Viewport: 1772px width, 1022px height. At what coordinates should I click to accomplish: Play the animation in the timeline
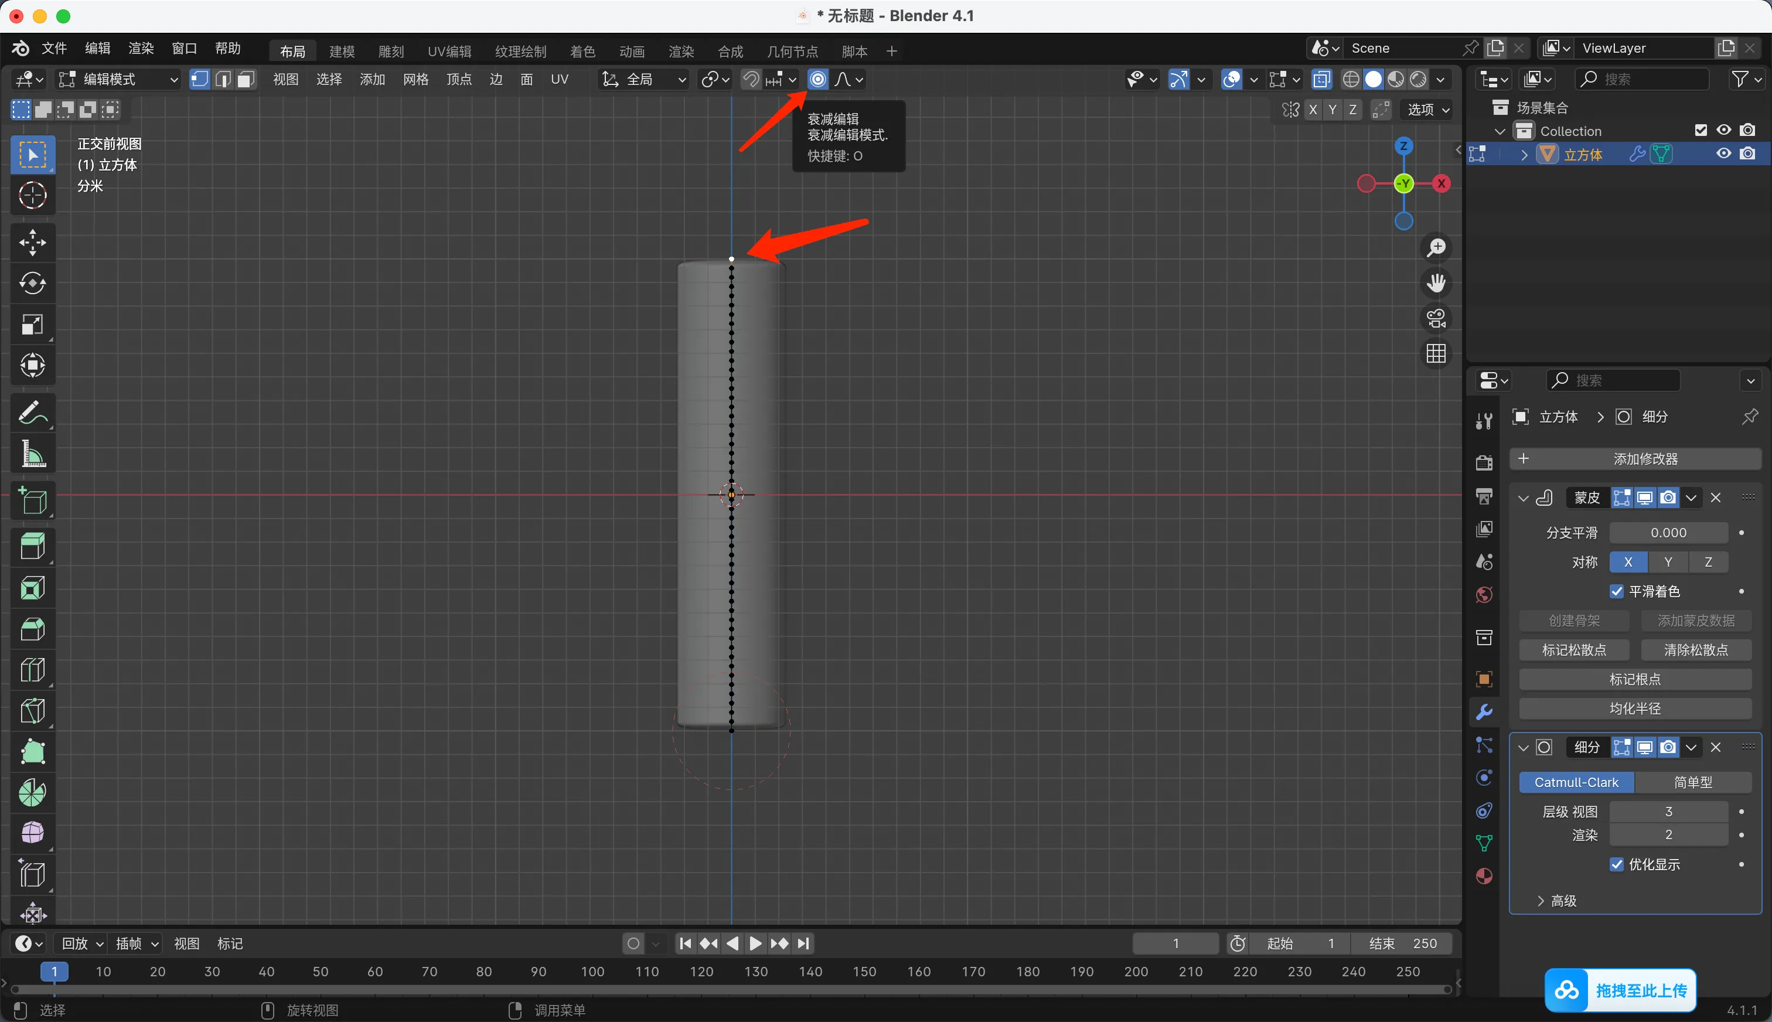coord(755,943)
